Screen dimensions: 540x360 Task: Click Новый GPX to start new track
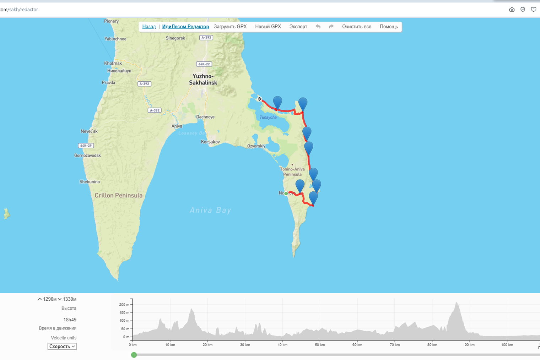[268, 27]
